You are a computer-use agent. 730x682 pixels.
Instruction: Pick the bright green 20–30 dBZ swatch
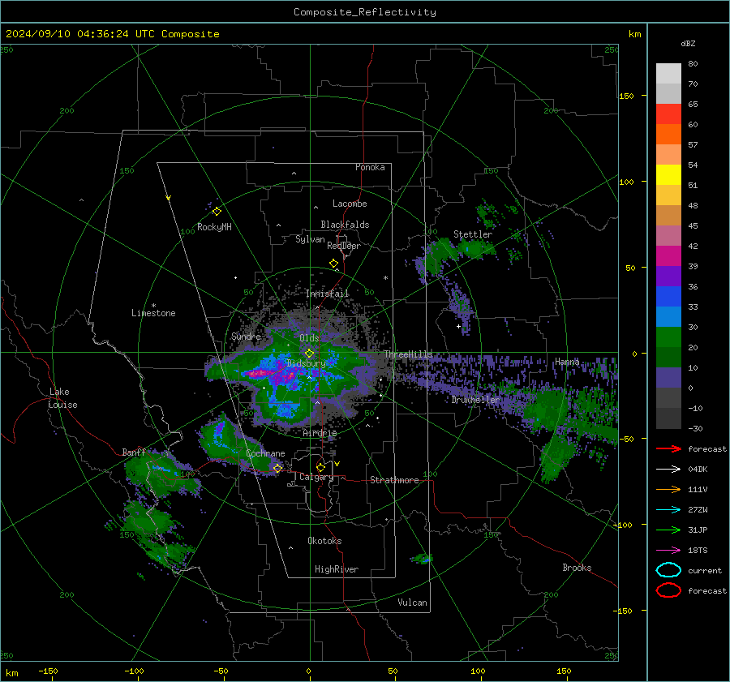point(668,337)
